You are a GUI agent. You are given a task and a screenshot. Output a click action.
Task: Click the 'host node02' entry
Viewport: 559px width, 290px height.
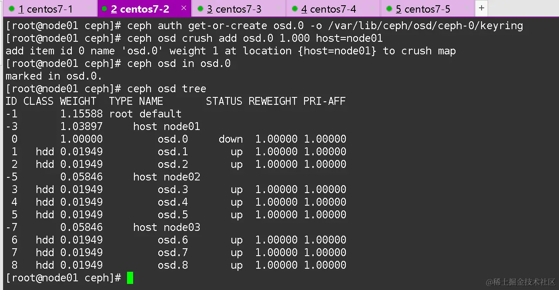tap(167, 177)
